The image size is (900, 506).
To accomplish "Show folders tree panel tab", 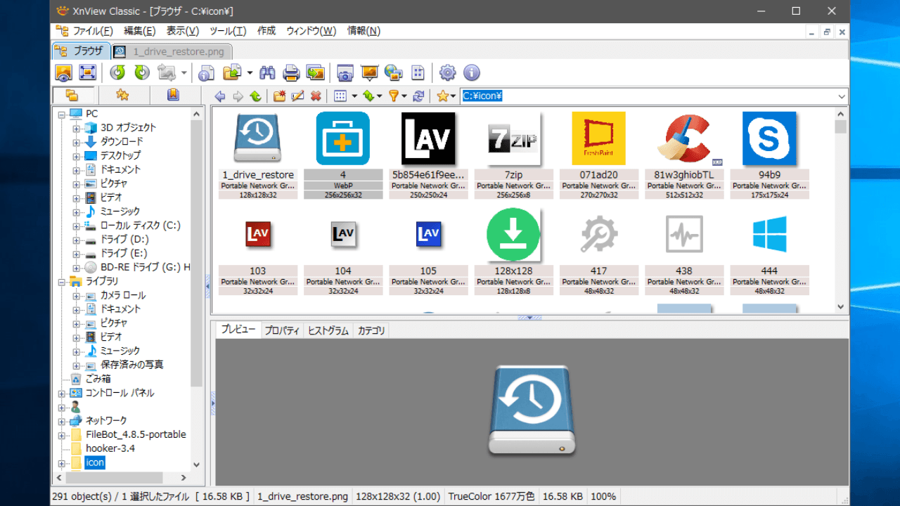I will click(x=72, y=96).
